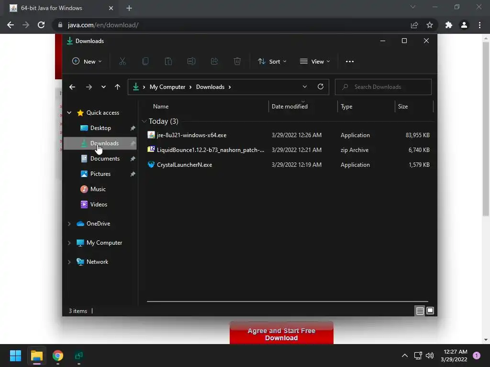This screenshot has height=367, width=490.
Task: Open notification badge in taskbar
Action: pos(477,356)
